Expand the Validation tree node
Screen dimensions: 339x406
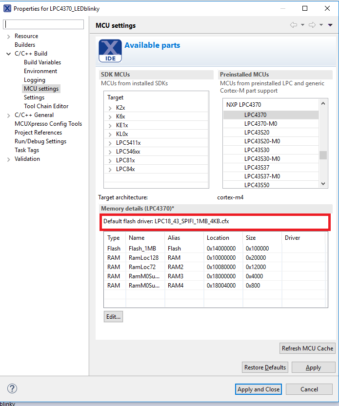9,159
